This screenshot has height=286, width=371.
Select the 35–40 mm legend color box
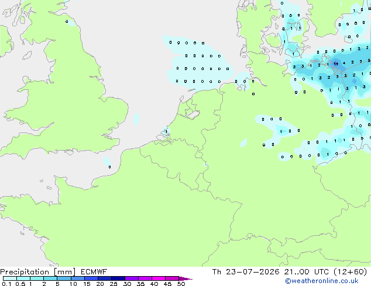pos(145,278)
